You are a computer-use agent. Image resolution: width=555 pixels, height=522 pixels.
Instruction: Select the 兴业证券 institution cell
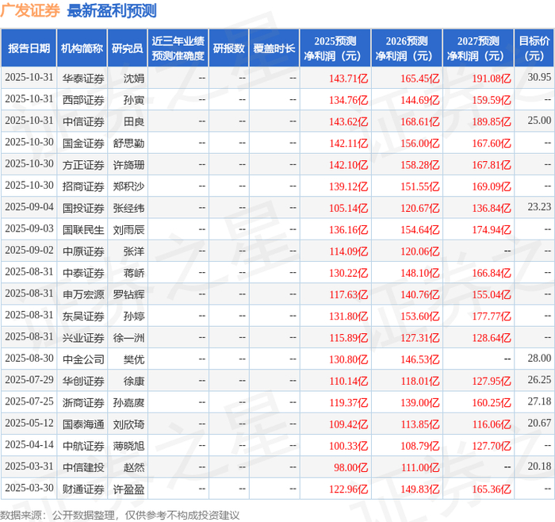coord(83,337)
